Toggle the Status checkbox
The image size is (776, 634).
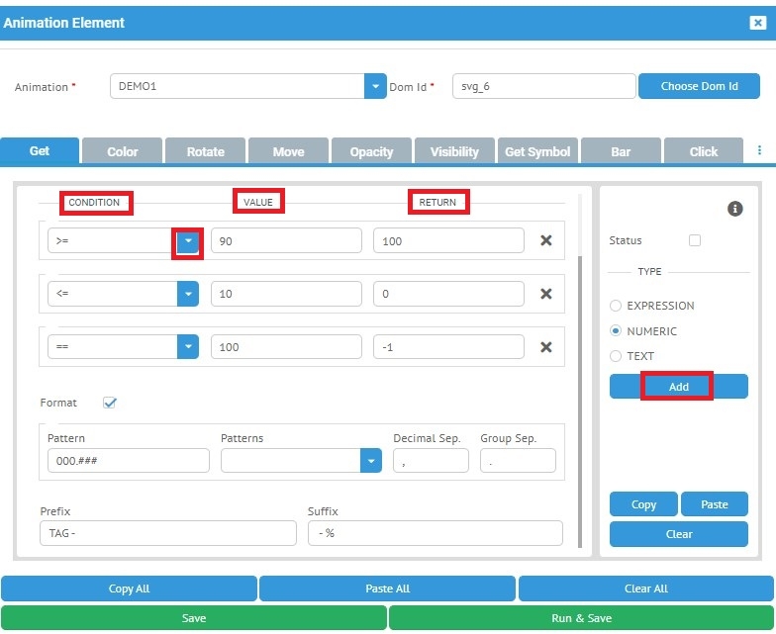[695, 240]
